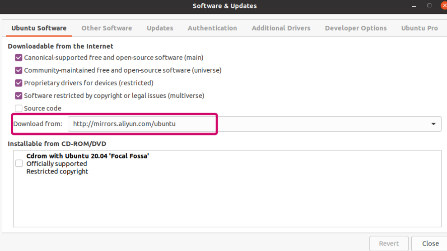
Task: Open the Ubuntu Pro tab
Action: (419, 28)
